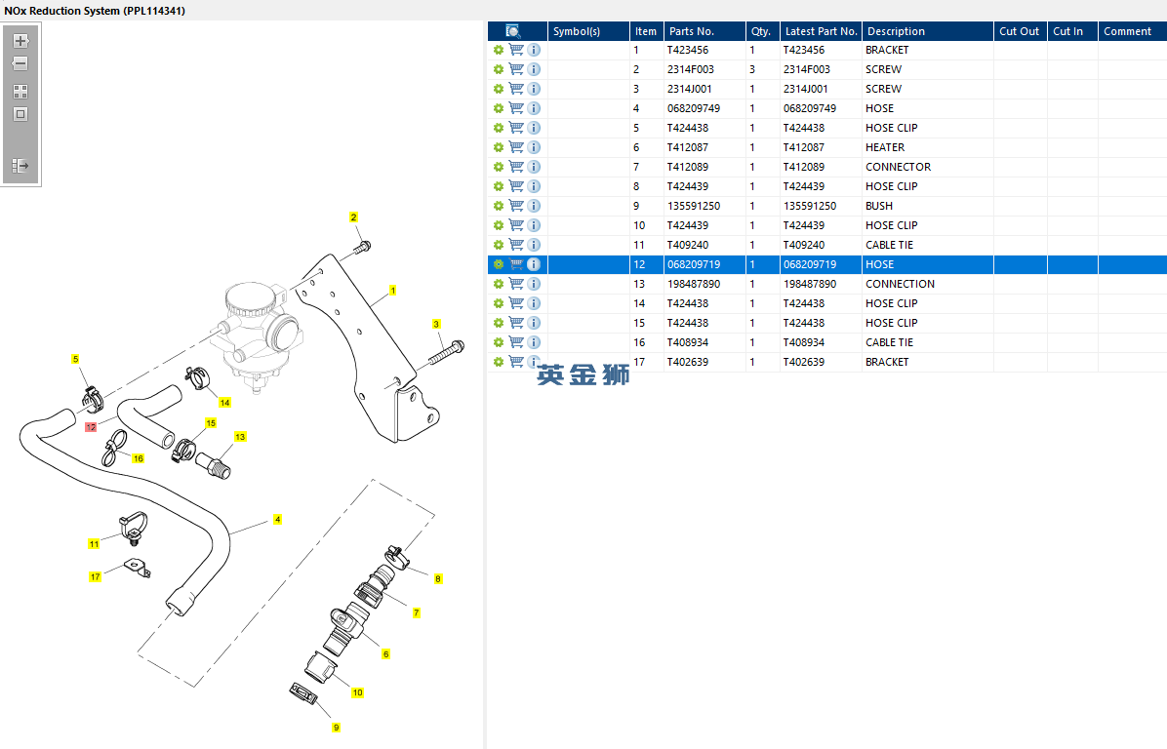Viewport: 1167px width, 749px height.
Task: Click green gear for item 5 HOSE CLIP
Action: pos(499,128)
